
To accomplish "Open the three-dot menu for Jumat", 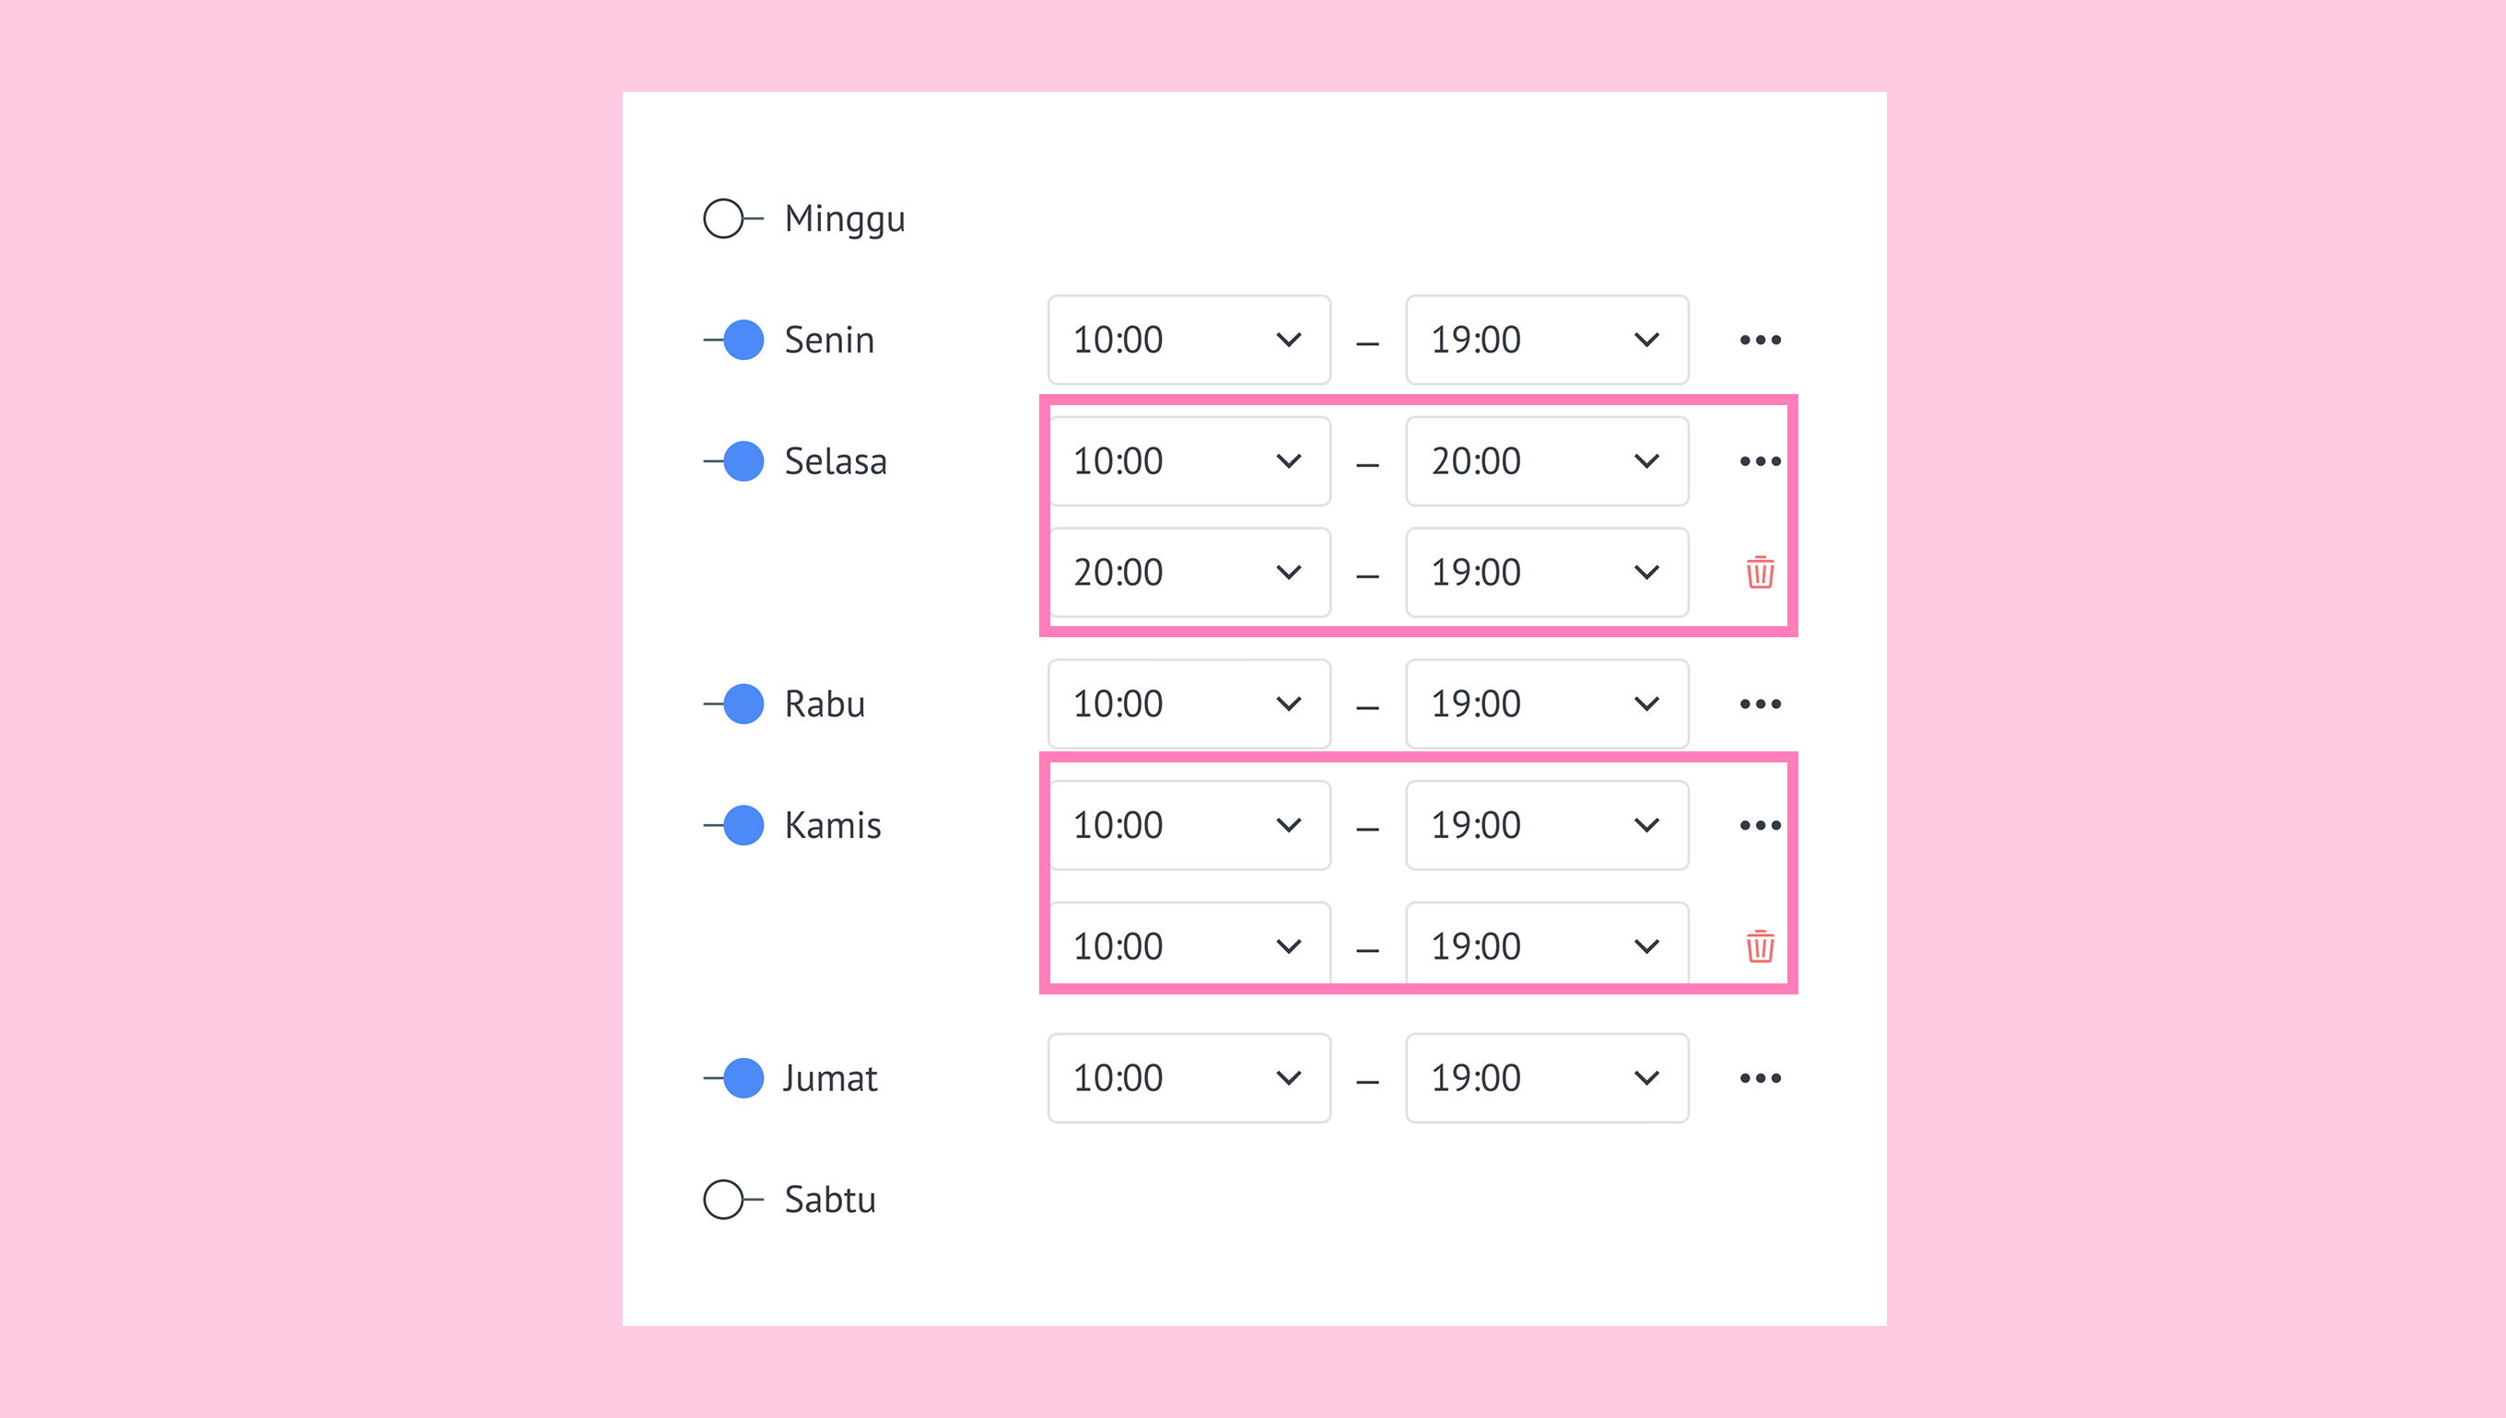I will click(1760, 1078).
